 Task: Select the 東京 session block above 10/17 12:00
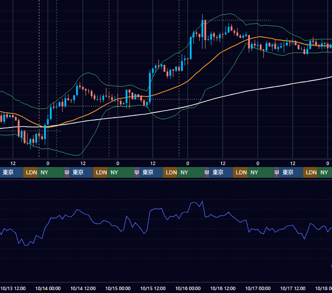291,172
